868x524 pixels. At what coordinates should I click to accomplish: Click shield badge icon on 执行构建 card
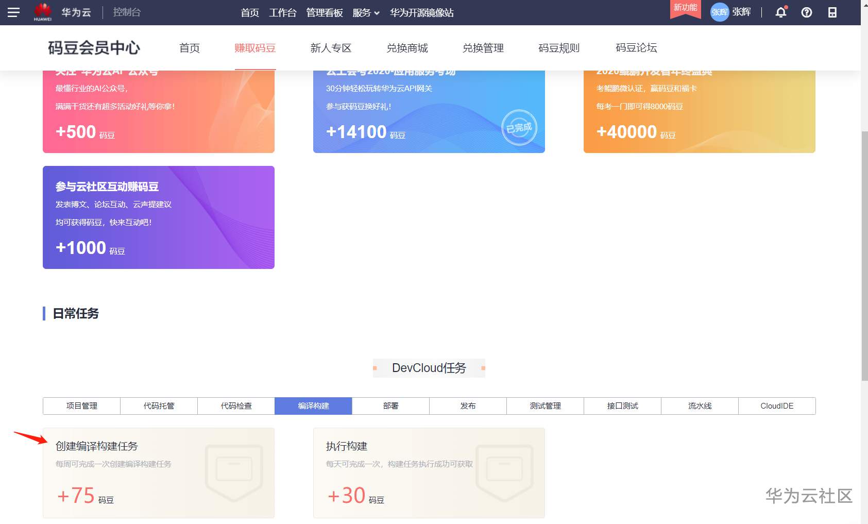click(504, 472)
